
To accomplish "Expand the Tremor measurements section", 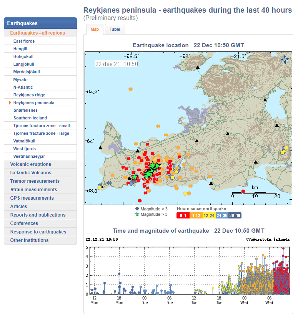I will [35, 181].
